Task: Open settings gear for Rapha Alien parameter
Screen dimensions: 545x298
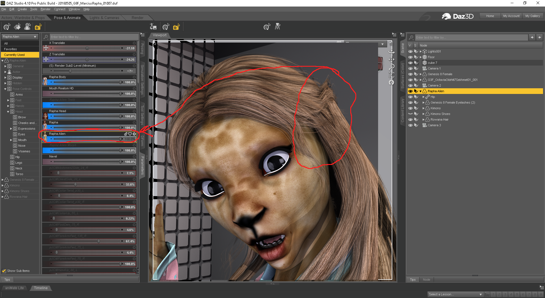Action: [134, 134]
